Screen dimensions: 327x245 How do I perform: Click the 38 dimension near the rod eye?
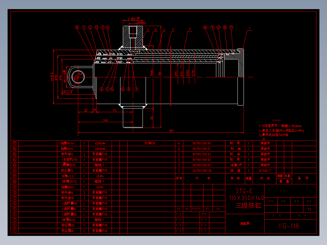coord(86,110)
